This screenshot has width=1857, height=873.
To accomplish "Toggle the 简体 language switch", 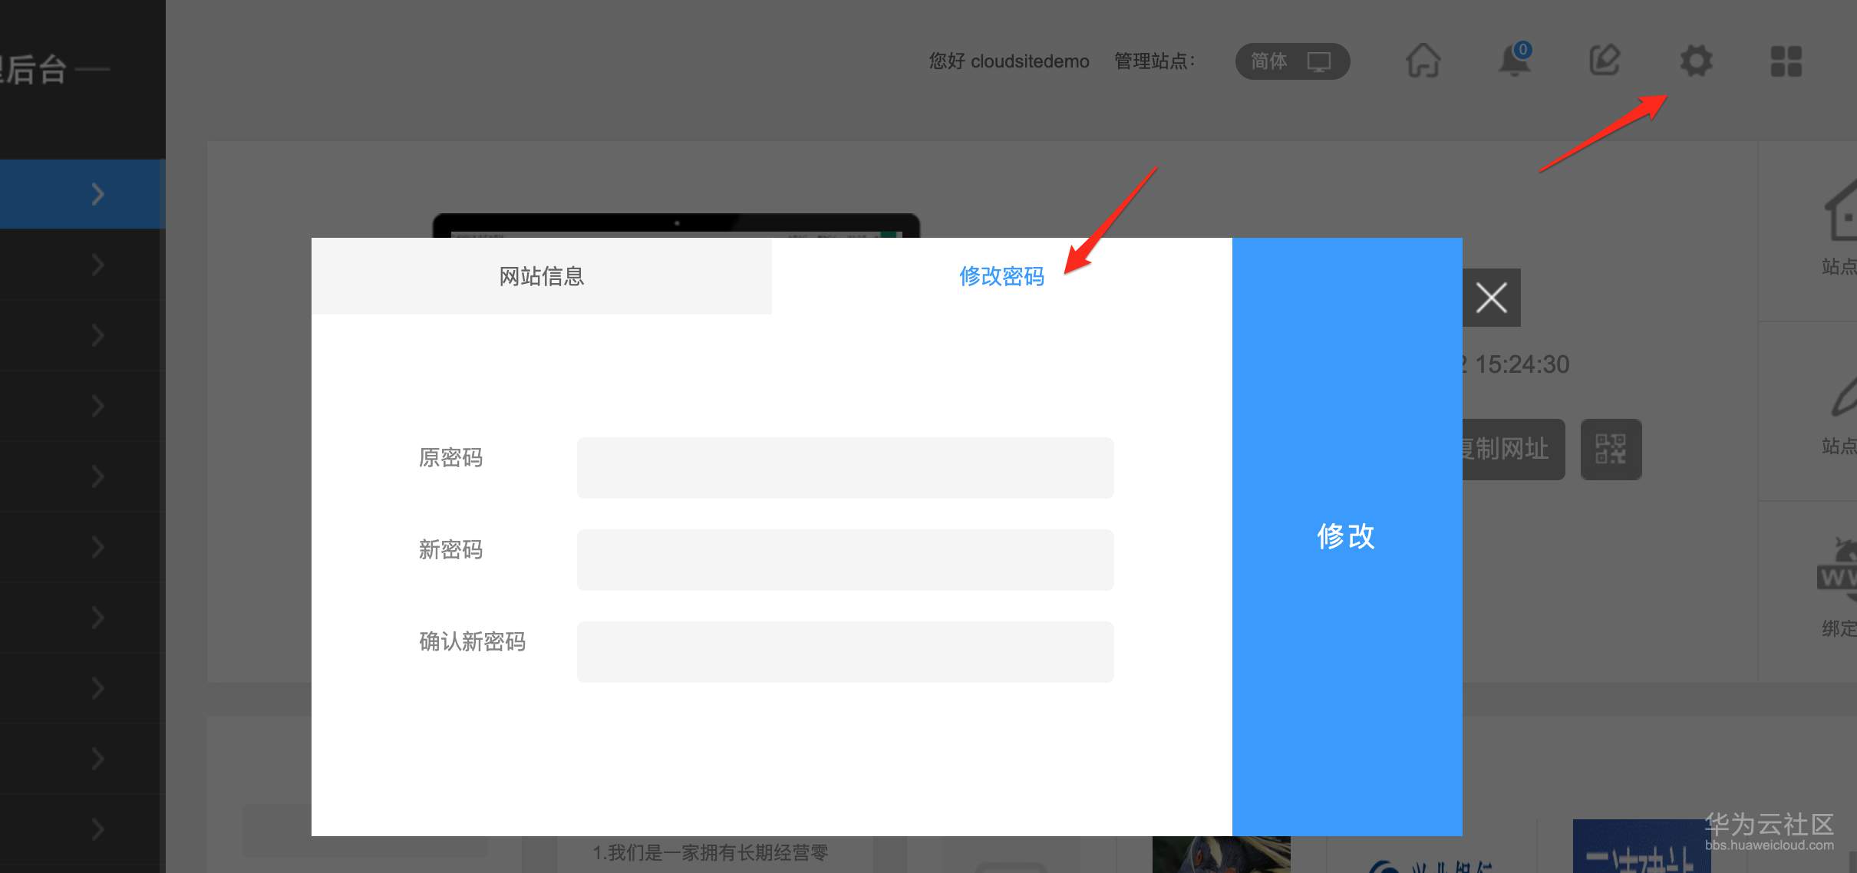I will coord(1270,61).
